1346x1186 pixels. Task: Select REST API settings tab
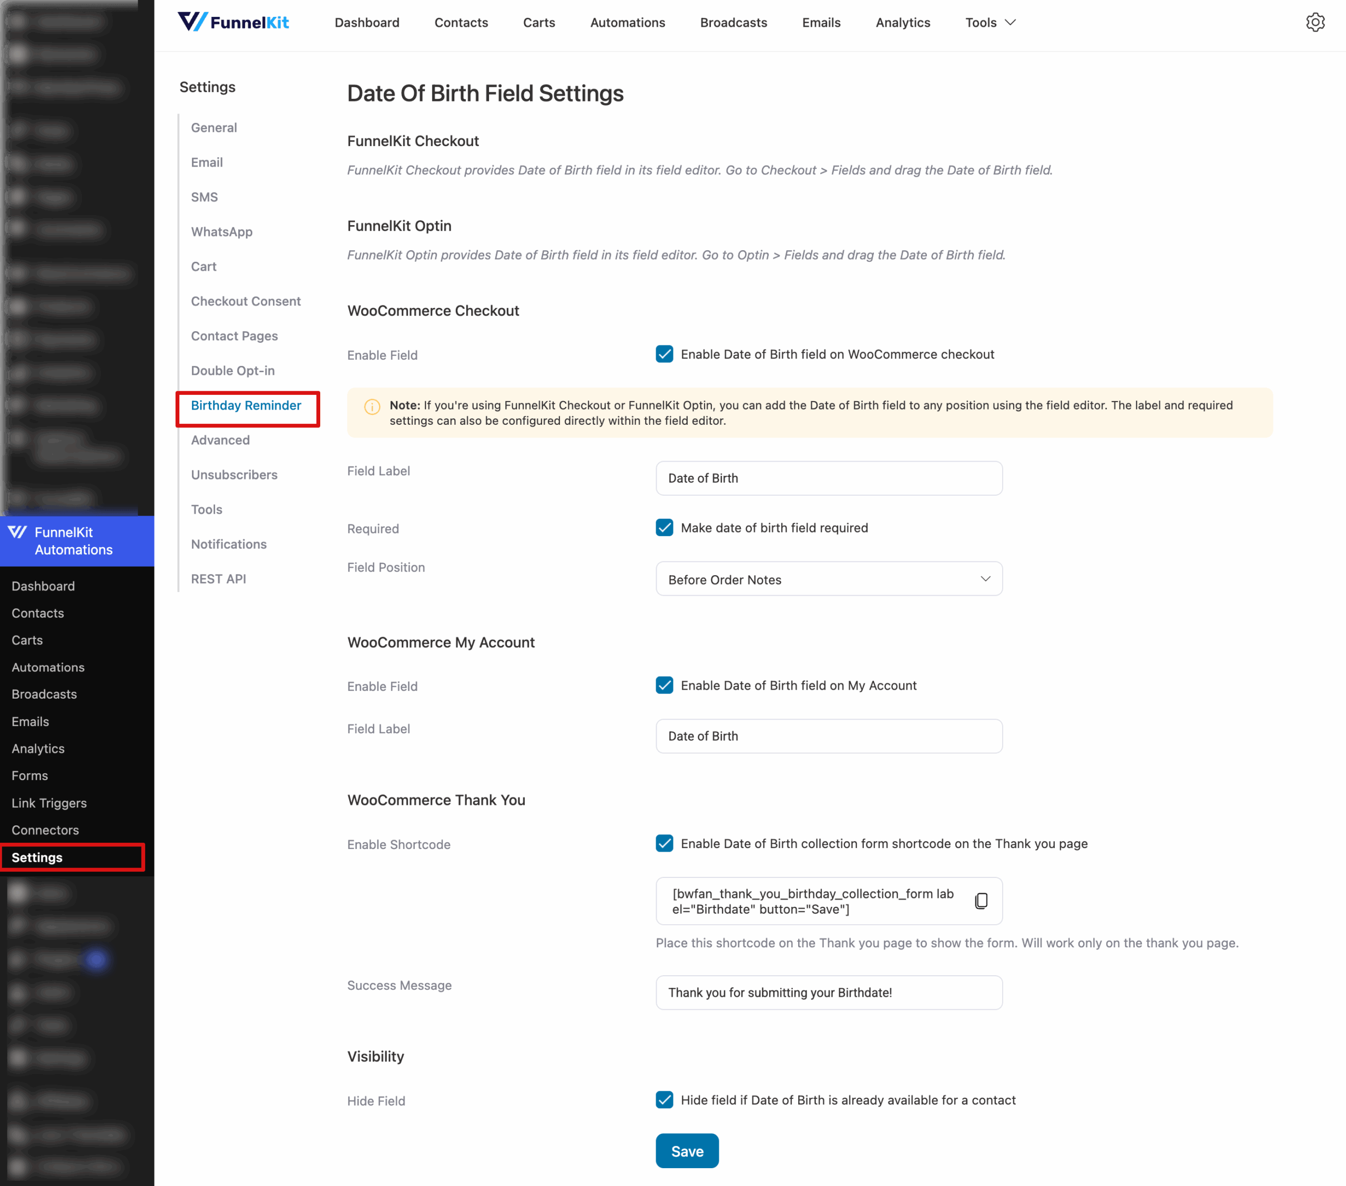(x=219, y=579)
